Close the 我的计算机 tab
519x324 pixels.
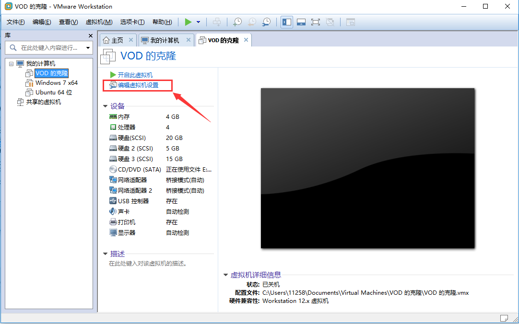(189, 40)
